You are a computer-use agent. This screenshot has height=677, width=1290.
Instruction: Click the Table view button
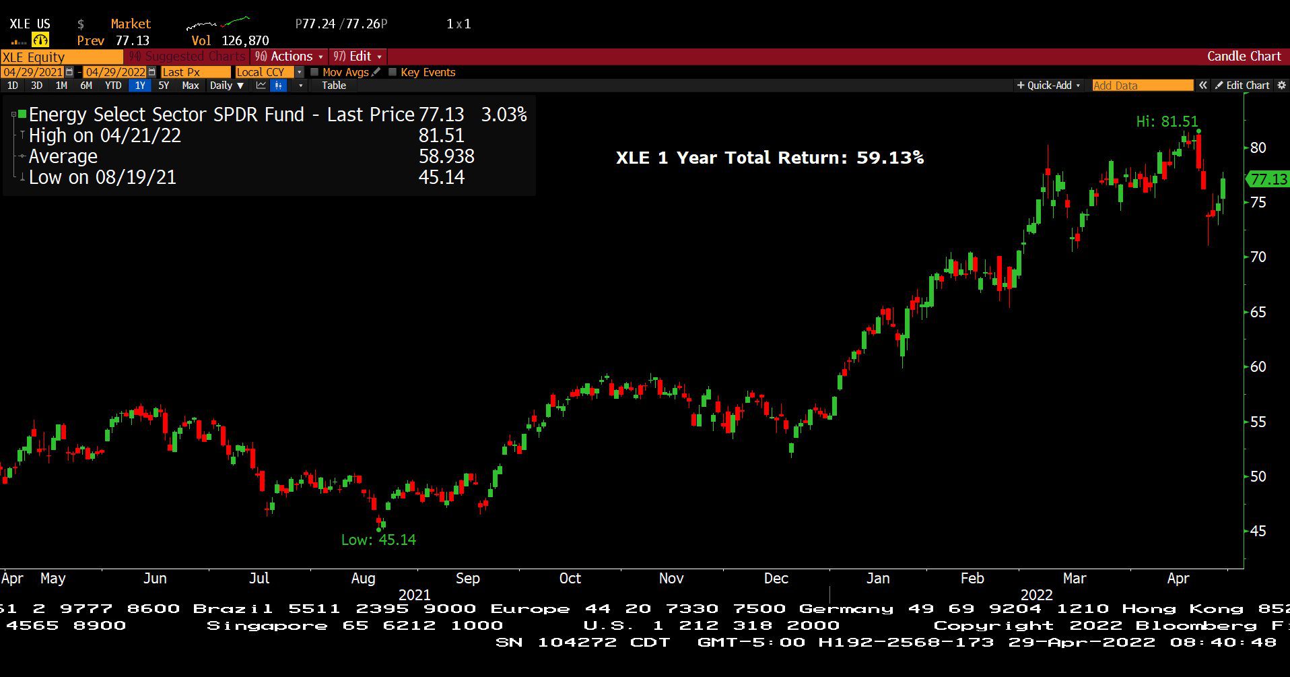334,86
